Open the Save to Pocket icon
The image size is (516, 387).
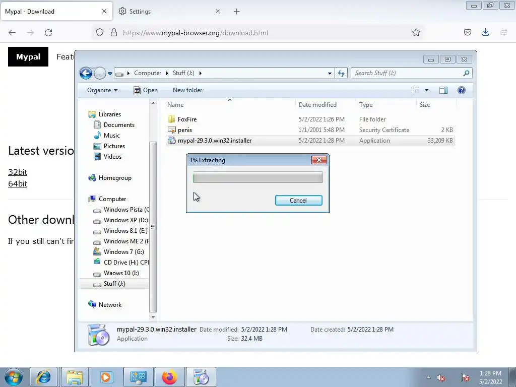(x=467, y=33)
